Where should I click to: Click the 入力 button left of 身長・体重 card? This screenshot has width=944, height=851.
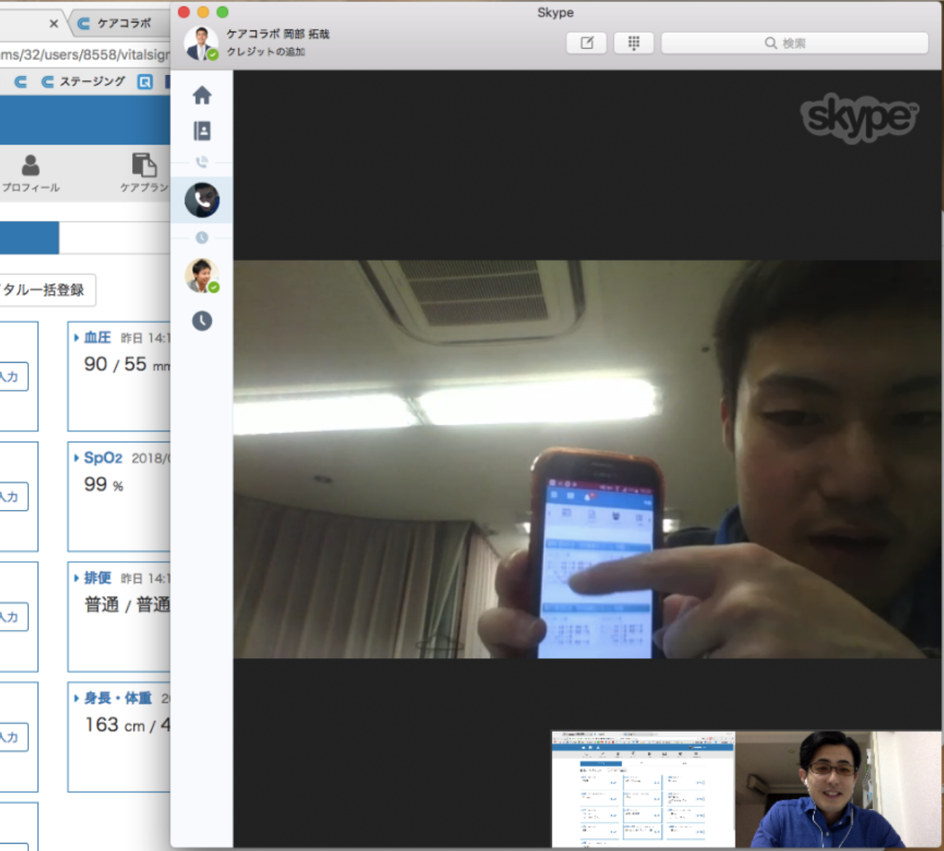pos(10,737)
